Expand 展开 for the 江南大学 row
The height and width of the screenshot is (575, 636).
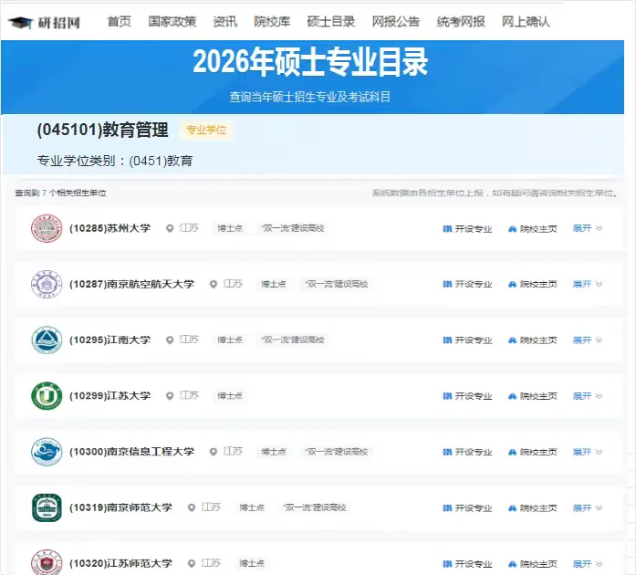coord(588,340)
